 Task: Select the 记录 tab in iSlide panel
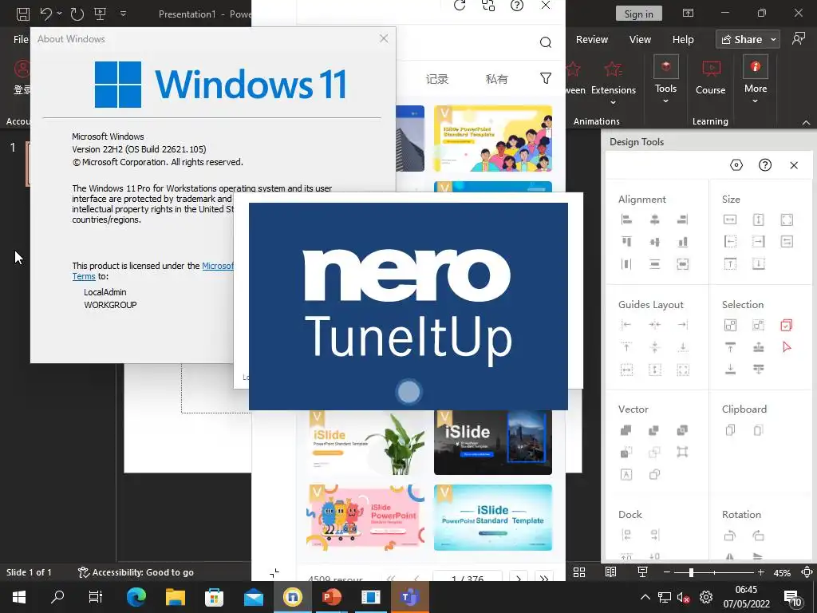pyautogui.click(x=436, y=79)
